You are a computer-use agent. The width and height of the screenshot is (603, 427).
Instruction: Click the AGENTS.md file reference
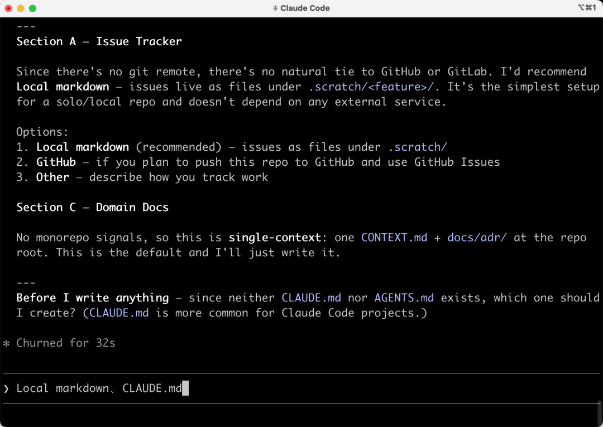pyautogui.click(x=404, y=298)
